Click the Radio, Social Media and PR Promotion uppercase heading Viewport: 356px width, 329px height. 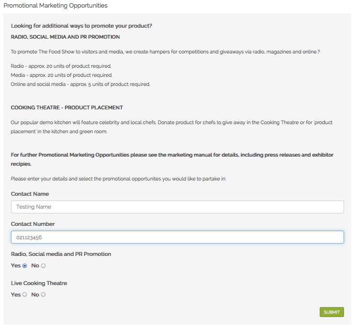point(65,37)
